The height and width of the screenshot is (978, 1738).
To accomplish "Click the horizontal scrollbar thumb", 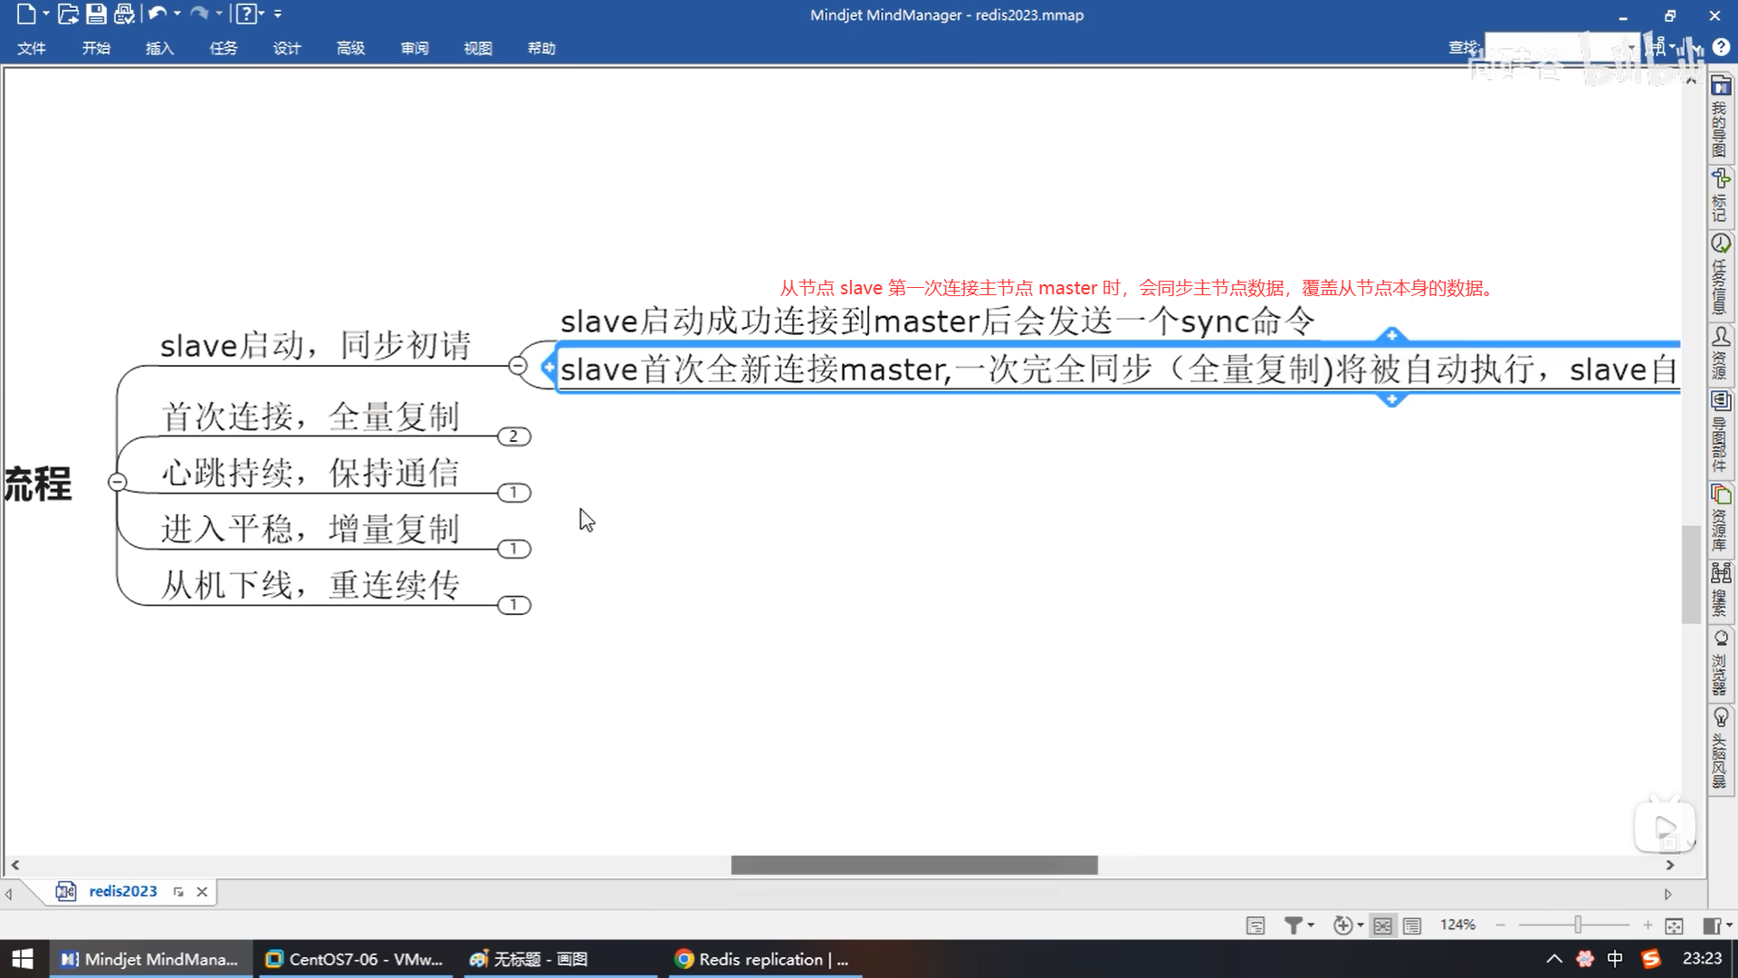I will [914, 866].
